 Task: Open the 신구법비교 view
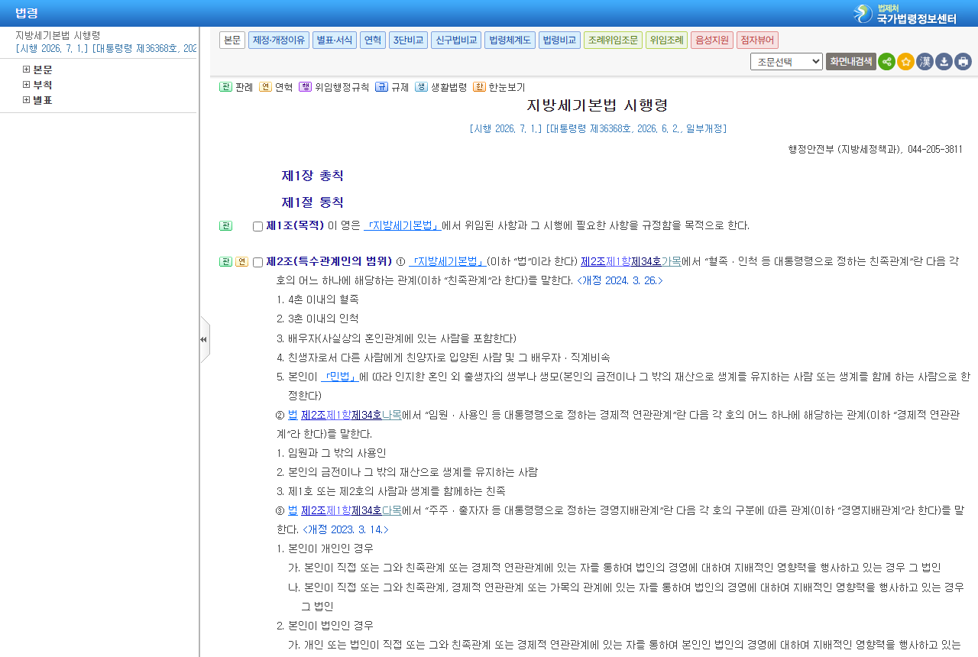coord(456,40)
